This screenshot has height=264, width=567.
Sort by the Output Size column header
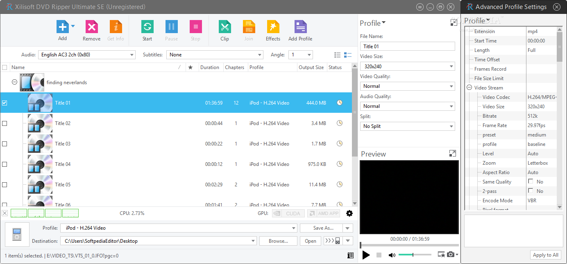[311, 67]
